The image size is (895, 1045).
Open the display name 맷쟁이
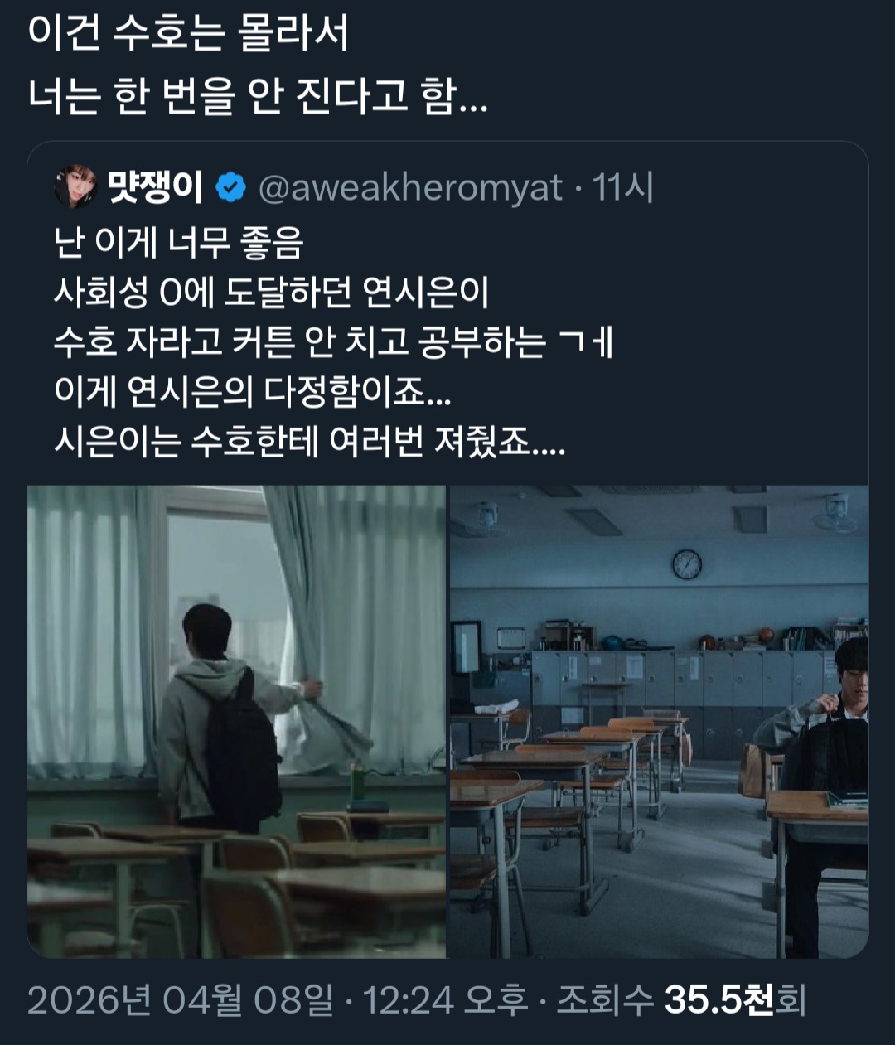coord(156,188)
